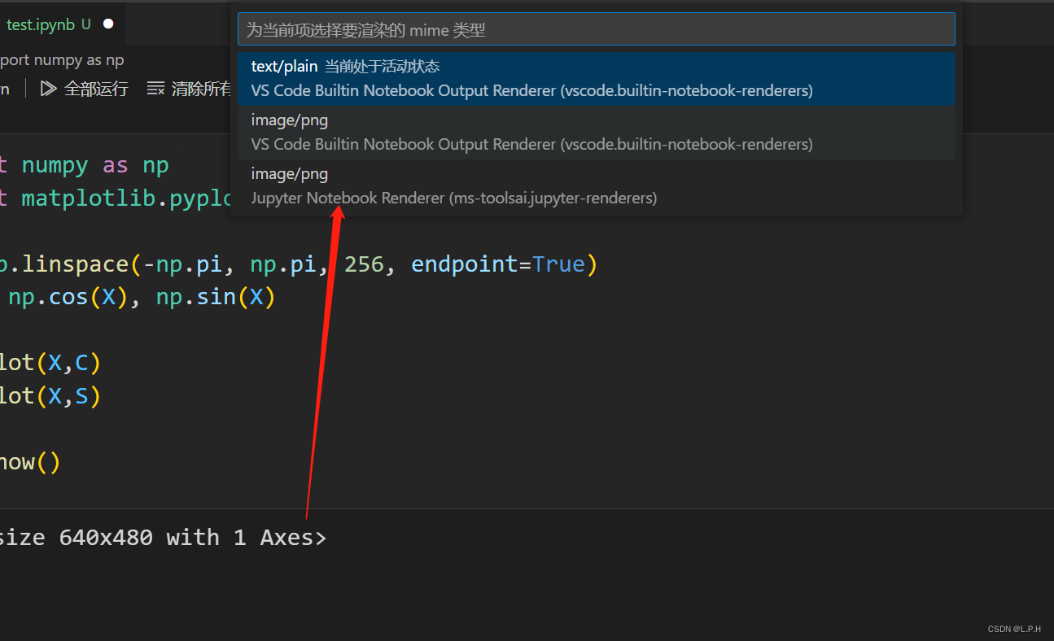This screenshot has width=1054, height=641.
Task: Clear all outputs with 清除所有 button
Action: pos(189,89)
